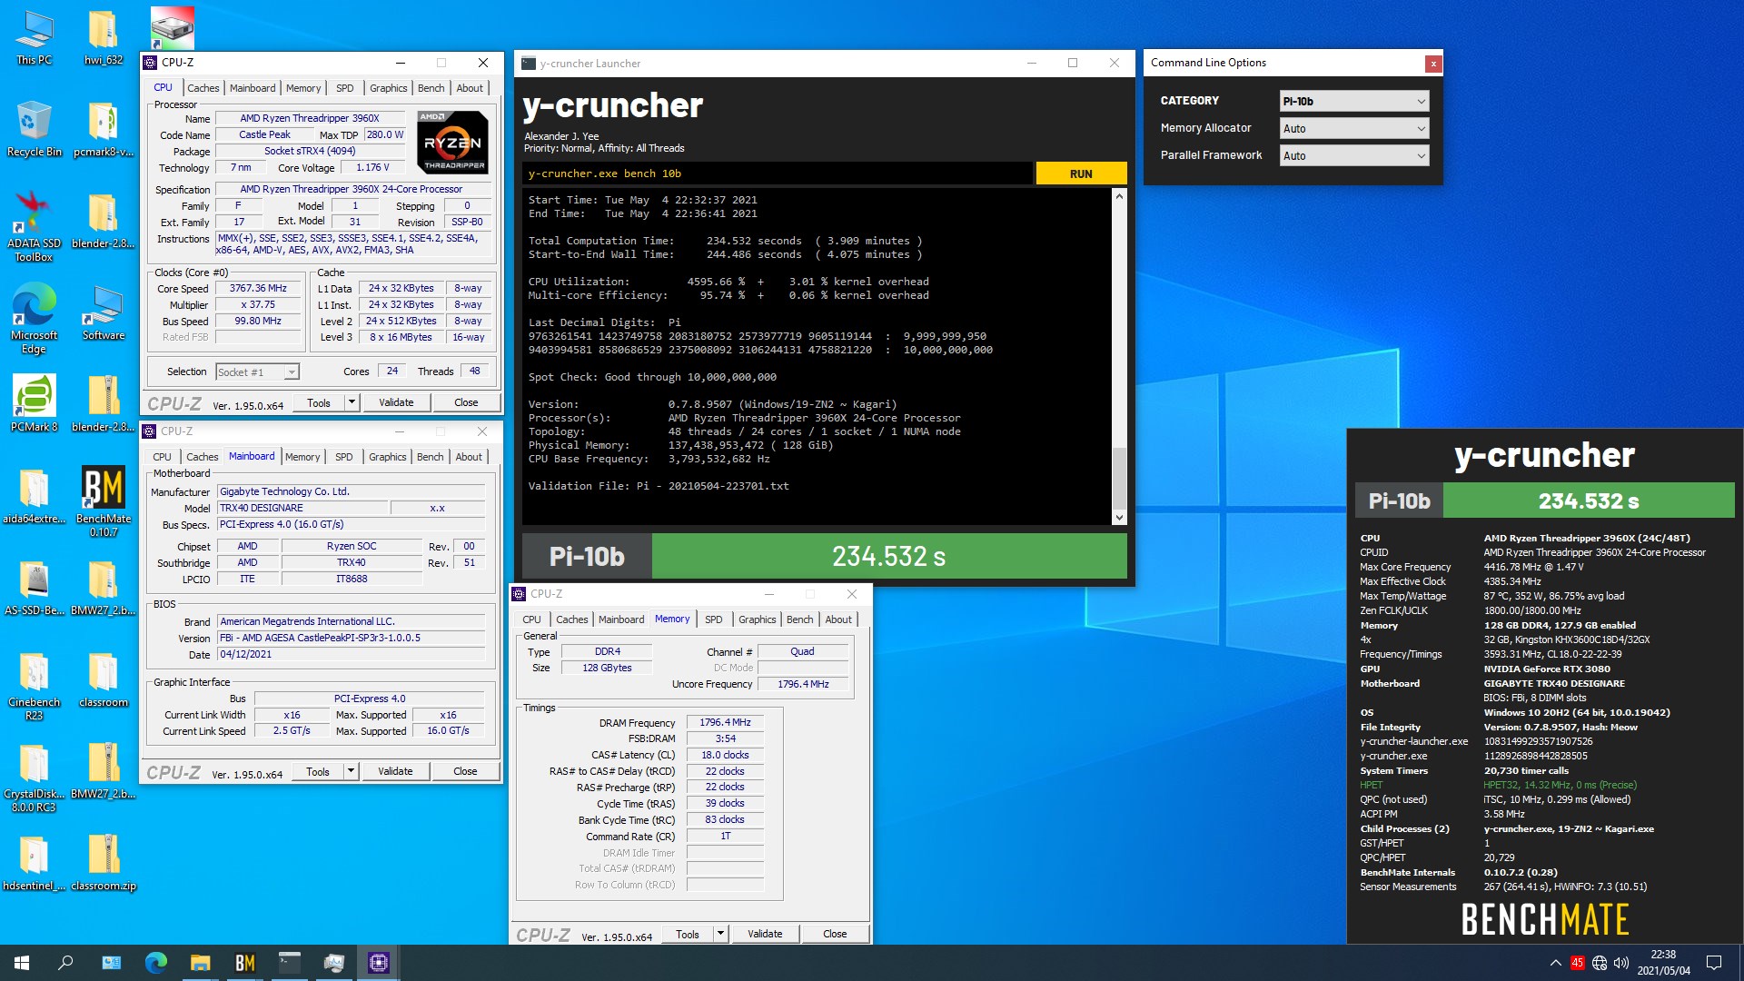Select Memory tab in Mainboard CPU-Z window
Viewport: 1744px width, 981px height.
302,457
